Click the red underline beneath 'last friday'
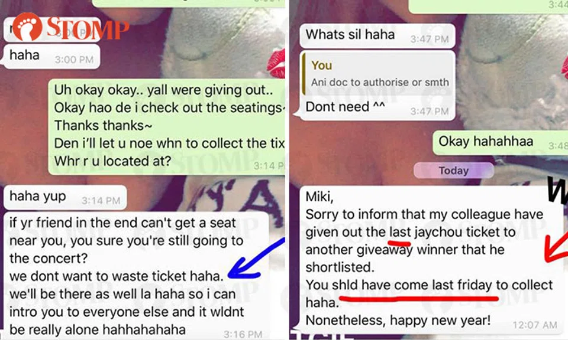Screen dimensions: 568x340 (419, 299)
